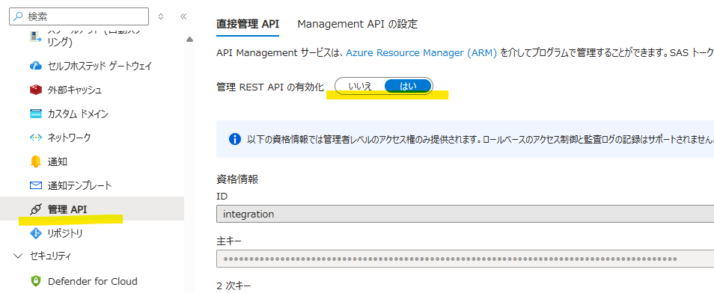Open セルフホステッド ゲートウェイ cloud icon

pos(35,66)
